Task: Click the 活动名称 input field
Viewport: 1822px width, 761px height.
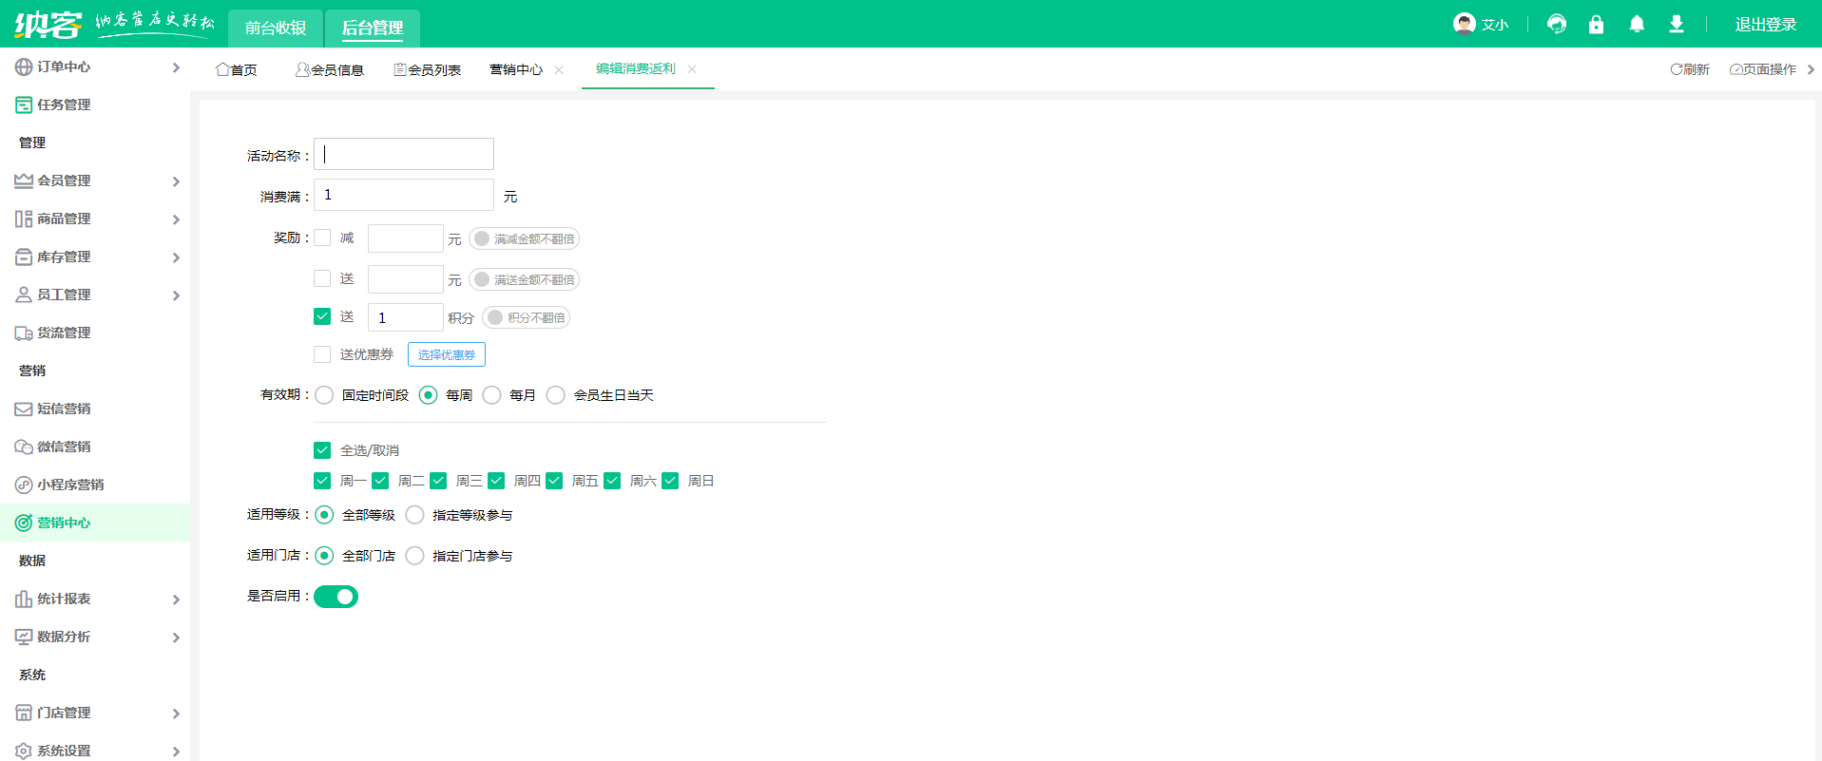Action: pyautogui.click(x=404, y=154)
